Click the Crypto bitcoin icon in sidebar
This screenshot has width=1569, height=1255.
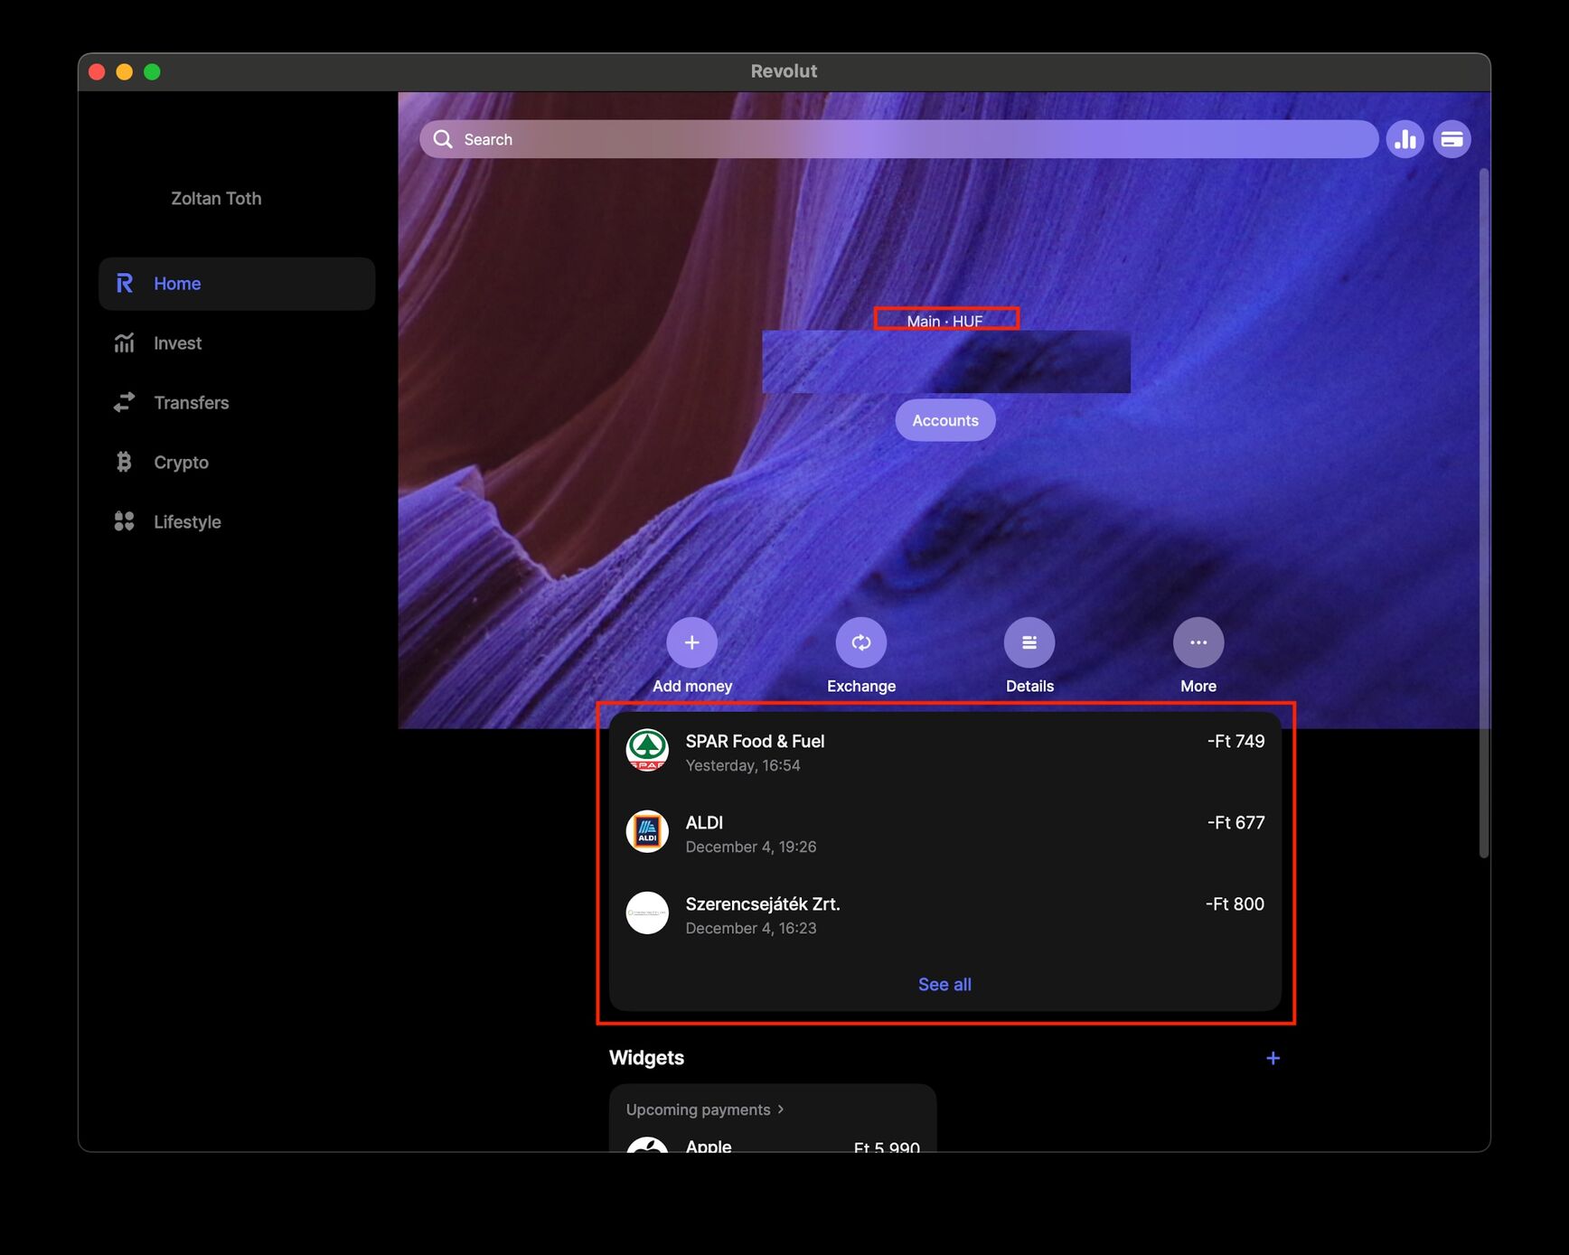pos(125,463)
